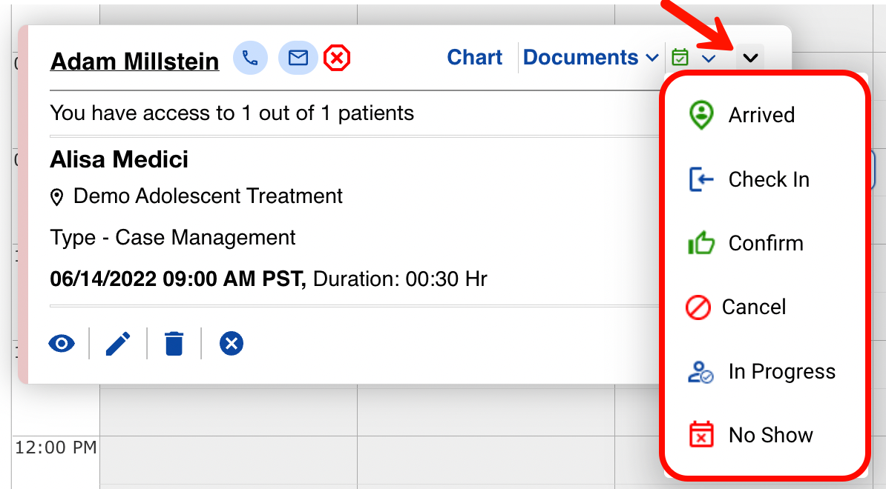Screen dimensions: 886x489
Task: Click the trash delete appointment icon
Action: tap(174, 344)
